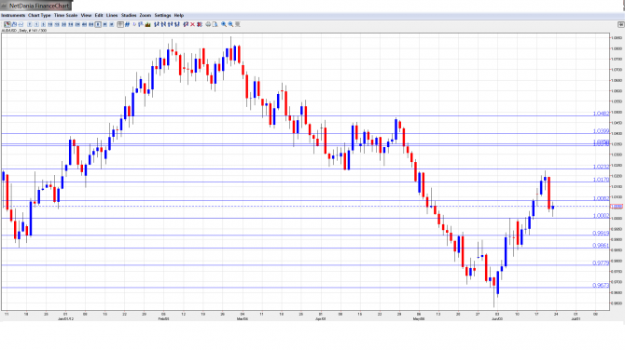Click the 1.0232 horizontal line label
625x350 pixels.
[x=601, y=167]
